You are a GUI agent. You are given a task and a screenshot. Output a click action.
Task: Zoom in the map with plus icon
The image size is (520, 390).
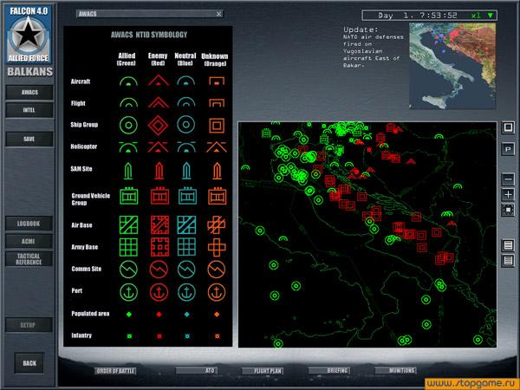point(508,194)
